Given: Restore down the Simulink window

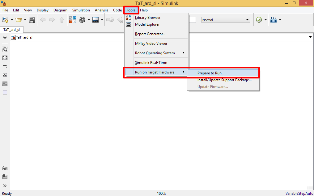Looking at the screenshot, I should tap(294, 3).
